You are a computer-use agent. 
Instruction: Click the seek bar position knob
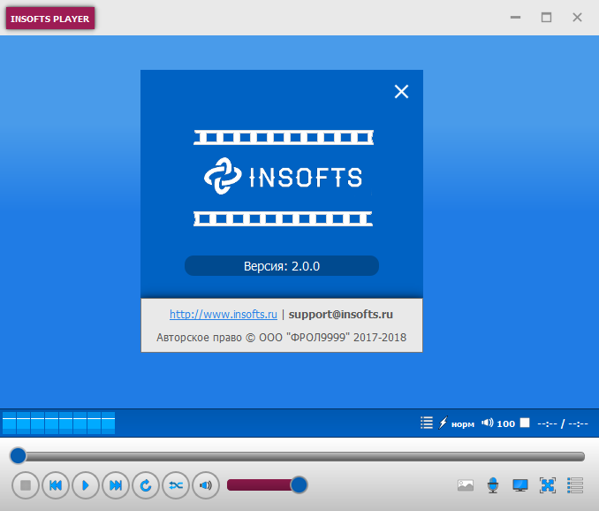[18, 455]
